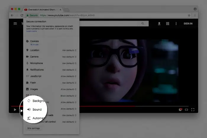Open Sound row Allow dropdown
207x138 pixels.
click(69, 109)
